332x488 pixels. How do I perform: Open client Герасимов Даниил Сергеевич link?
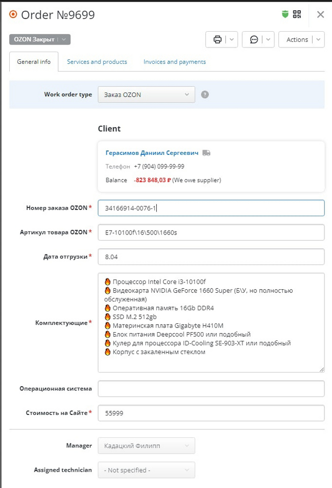click(x=152, y=153)
